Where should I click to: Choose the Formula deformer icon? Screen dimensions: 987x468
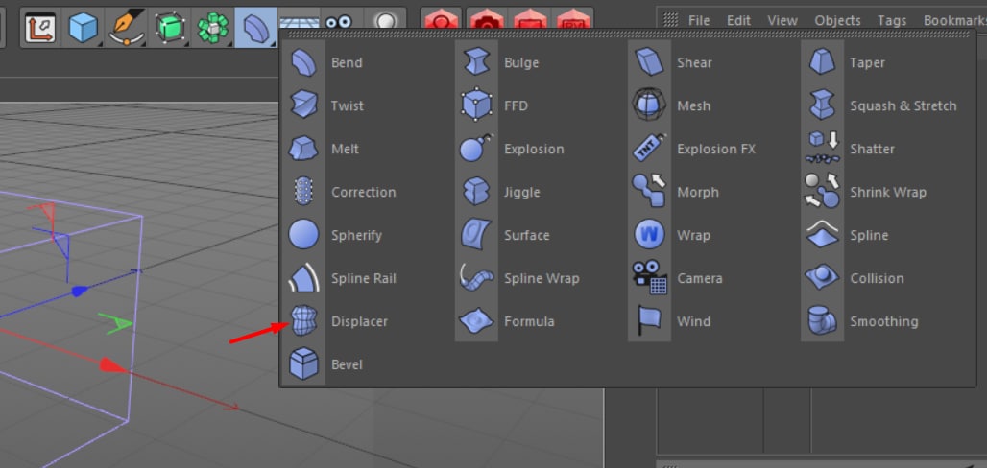click(476, 321)
